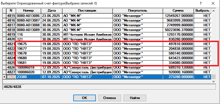Toggle НЕТ in row 4818
Viewport: 220px width, 104px height.
[x=203, y=30]
